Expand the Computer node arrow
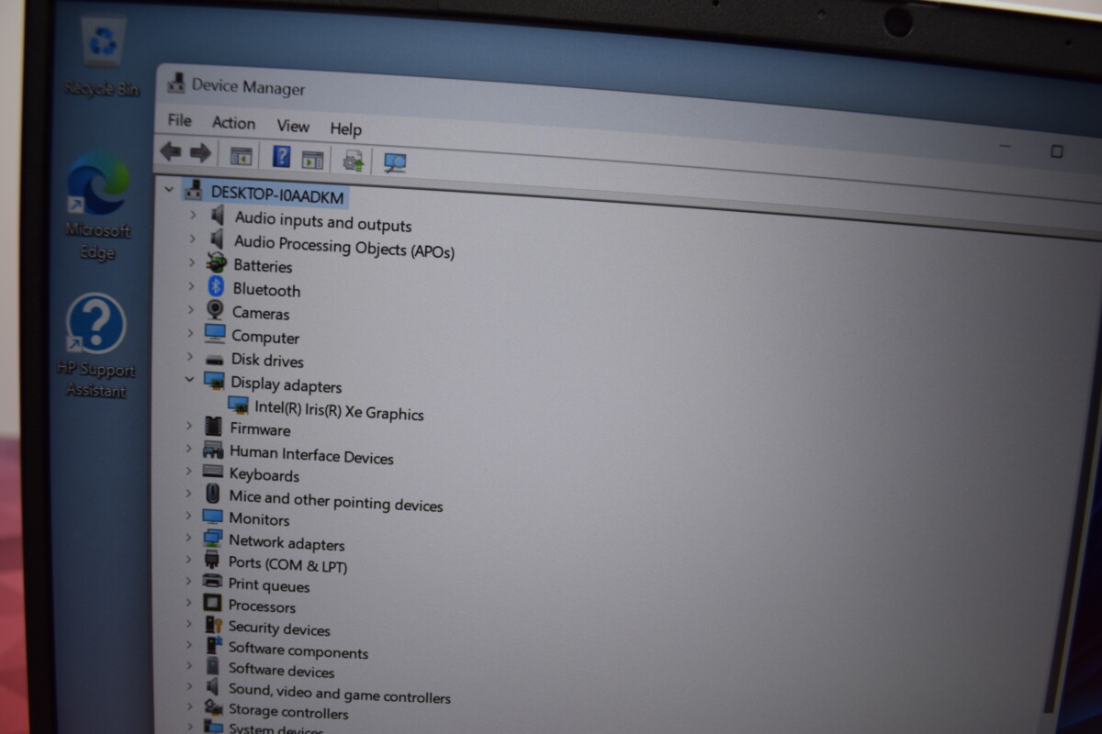The height and width of the screenshot is (734, 1102). tap(190, 332)
